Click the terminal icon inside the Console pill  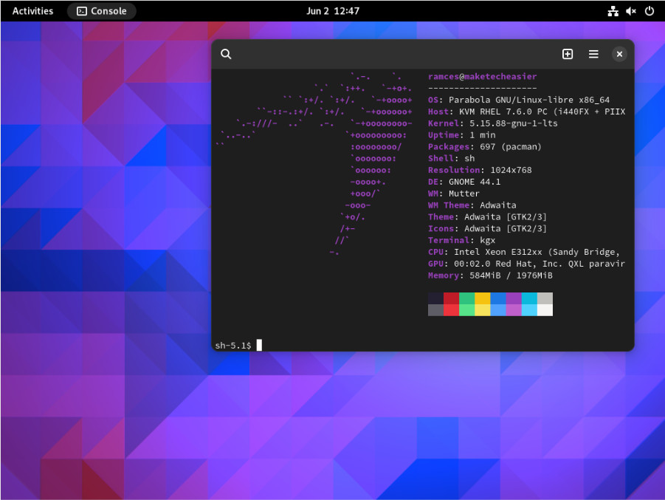pos(81,11)
